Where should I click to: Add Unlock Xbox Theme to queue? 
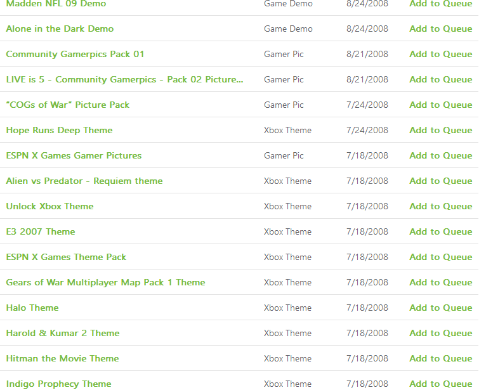point(441,207)
